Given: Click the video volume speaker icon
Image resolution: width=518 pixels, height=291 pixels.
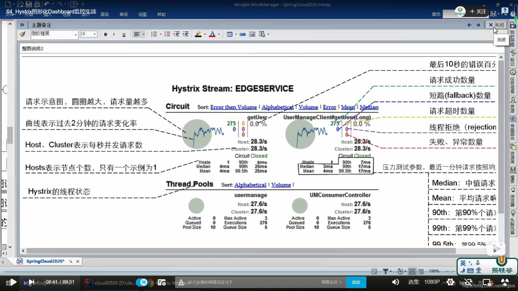Looking at the screenshot, I should click(396, 282).
